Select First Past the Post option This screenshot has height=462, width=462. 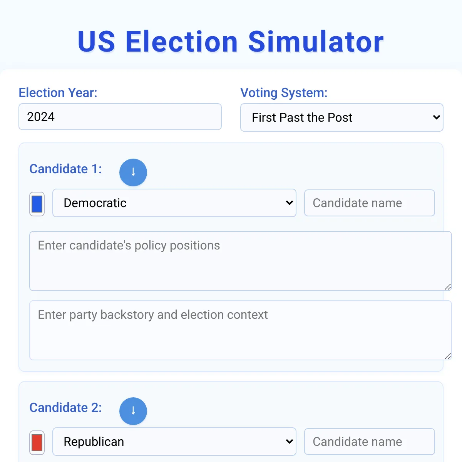342,117
